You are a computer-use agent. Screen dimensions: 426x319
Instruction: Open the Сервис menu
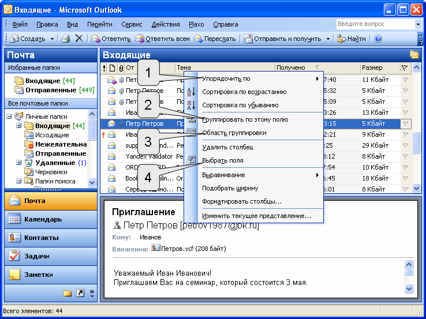[132, 24]
